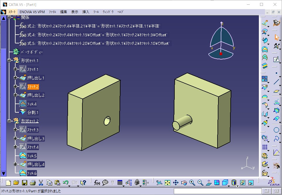Click the Zoom In magnifier icon
Image resolution: width=282 pixels, height=195 pixels.
point(192,183)
